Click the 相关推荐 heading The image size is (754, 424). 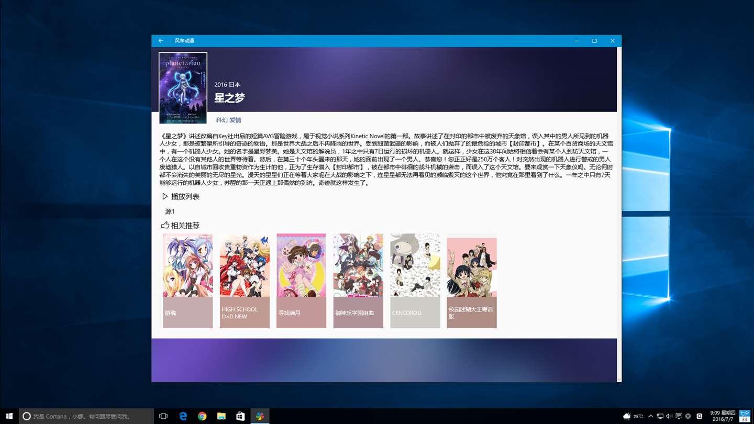pyautogui.click(x=185, y=225)
